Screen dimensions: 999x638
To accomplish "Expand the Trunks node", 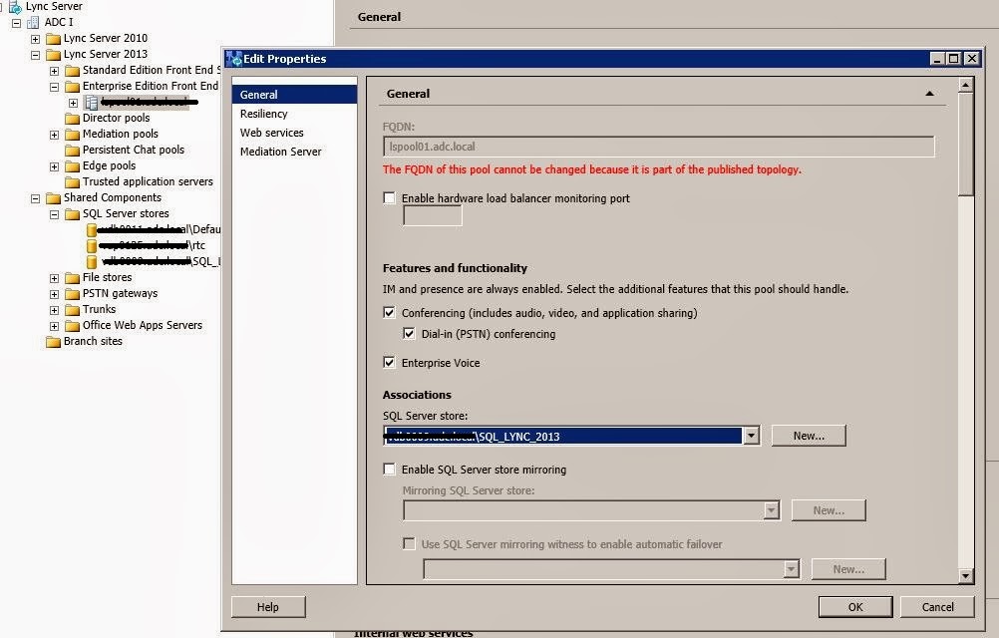I will [x=54, y=310].
